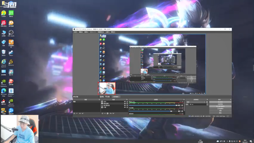Open the first menu in OBS menu bar
254x143 pixels.
75,32
